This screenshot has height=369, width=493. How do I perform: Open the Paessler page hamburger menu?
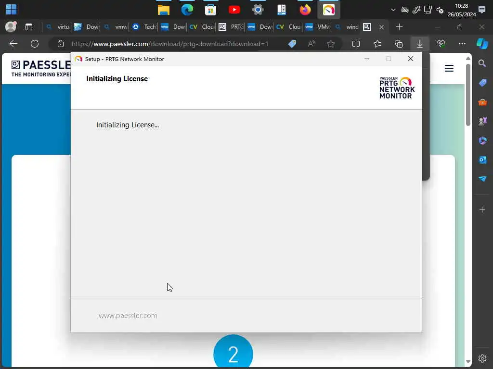click(449, 68)
